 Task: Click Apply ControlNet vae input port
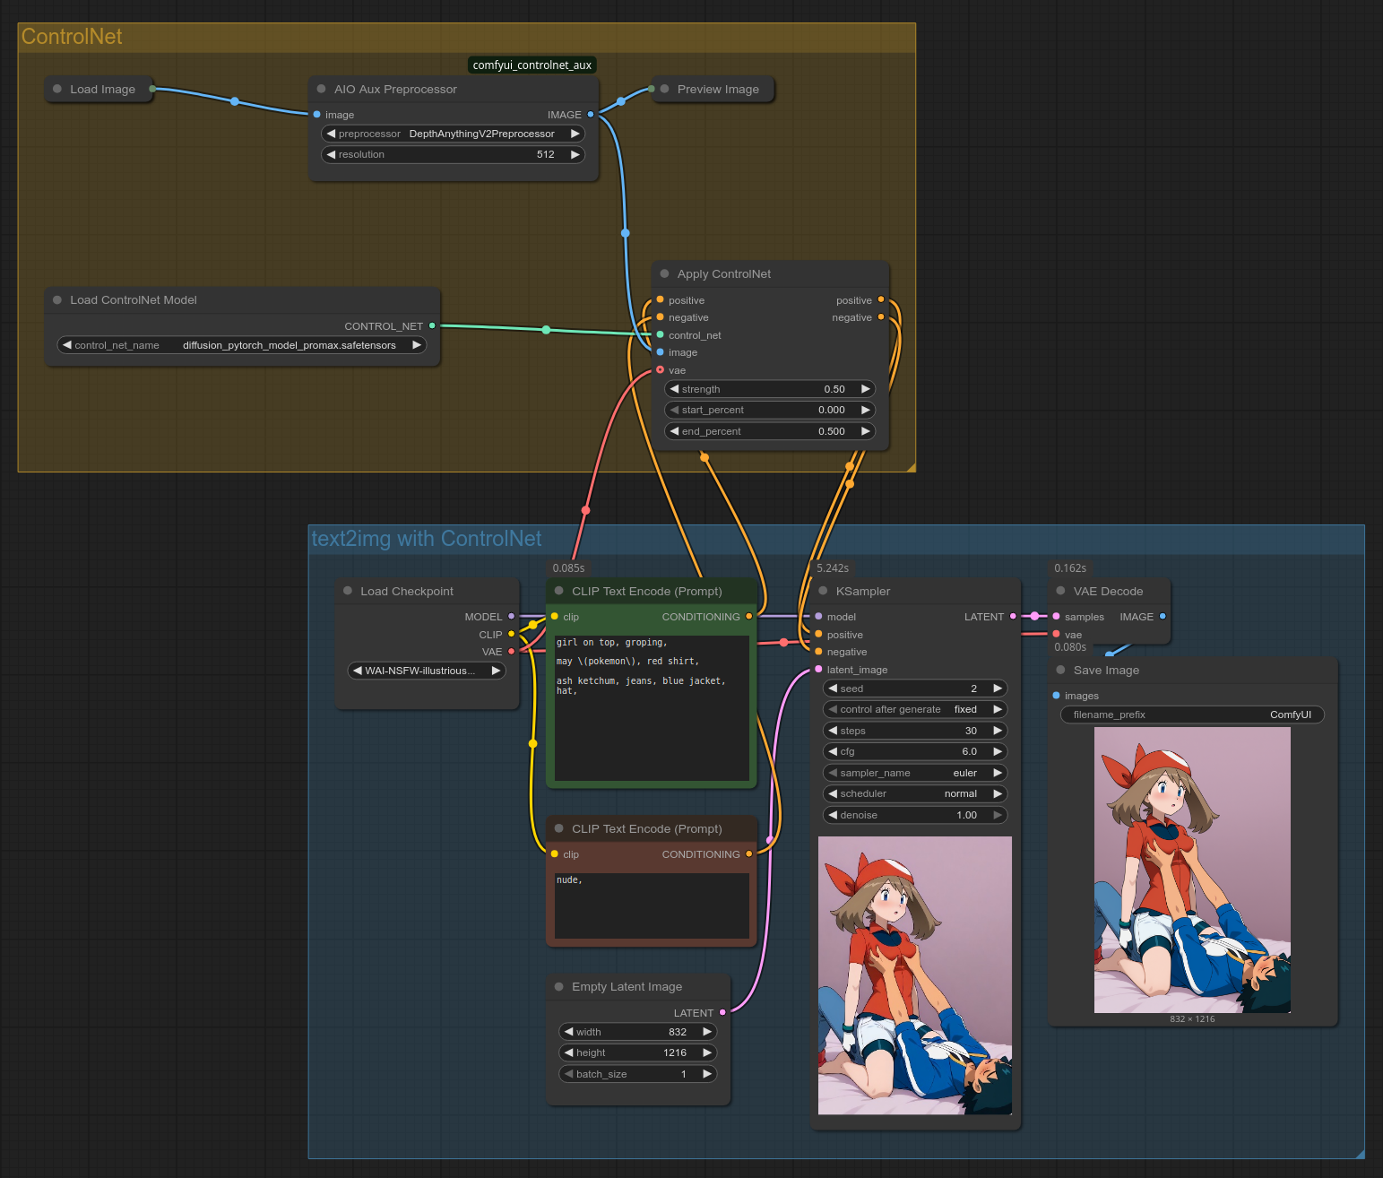pyautogui.click(x=661, y=370)
